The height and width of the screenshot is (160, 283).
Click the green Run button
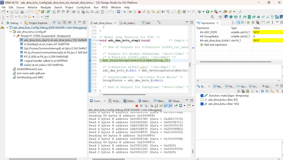tap(208, 12)
